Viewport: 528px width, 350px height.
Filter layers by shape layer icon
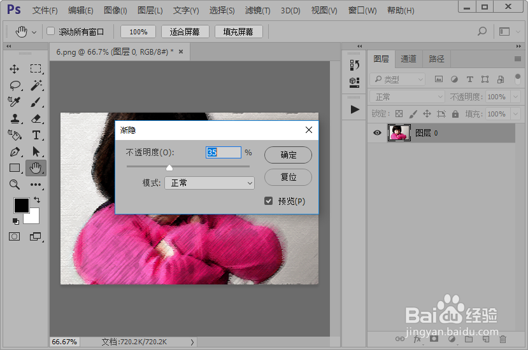click(x=485, y=79)
